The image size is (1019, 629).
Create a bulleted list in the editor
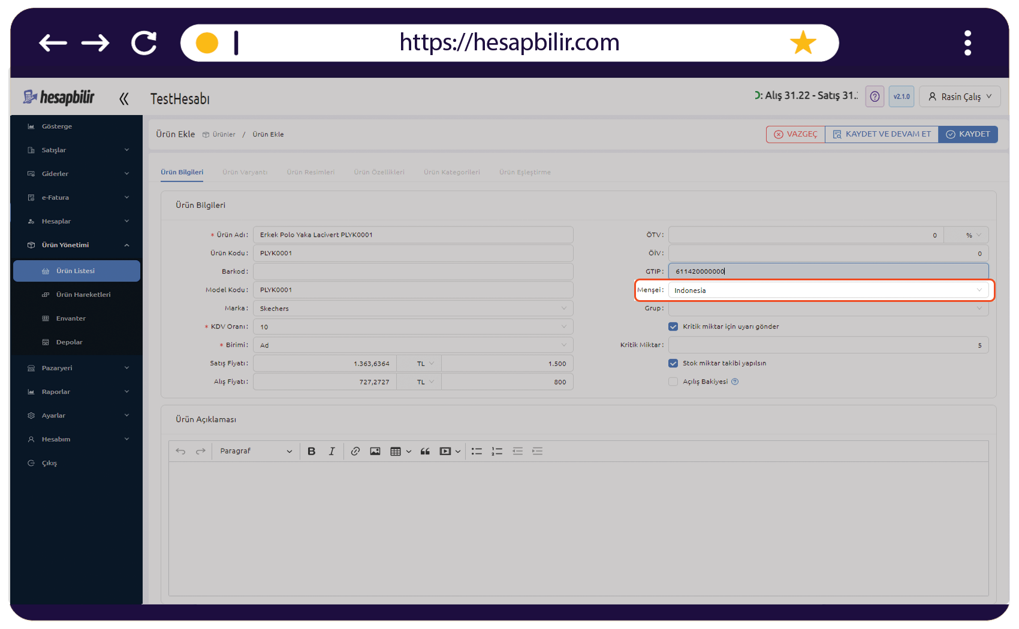(477, 452)
